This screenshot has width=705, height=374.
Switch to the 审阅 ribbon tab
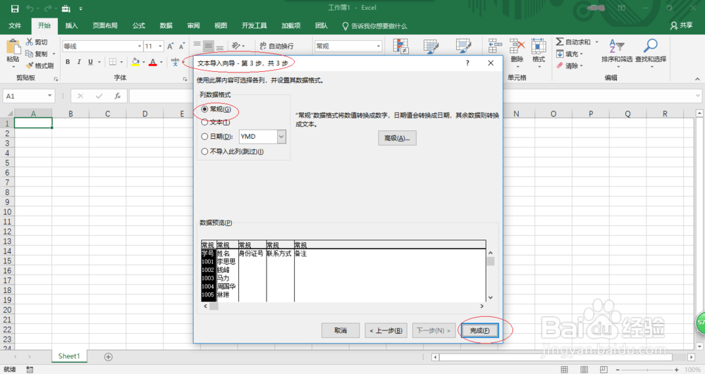tap(193, 25)
